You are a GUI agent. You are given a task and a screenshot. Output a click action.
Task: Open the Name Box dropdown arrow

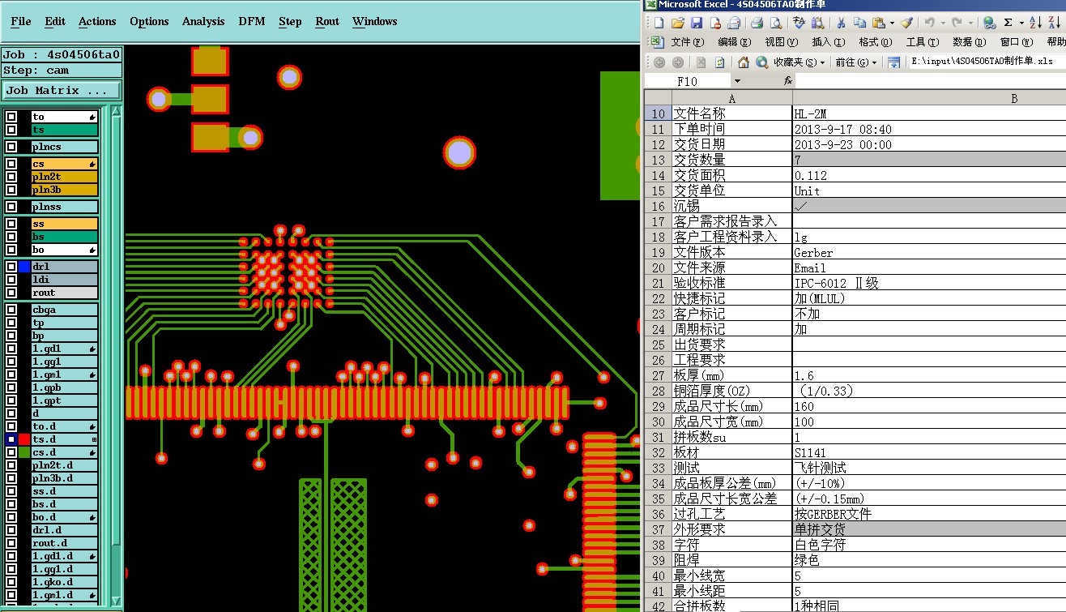[x=737, y=81]
